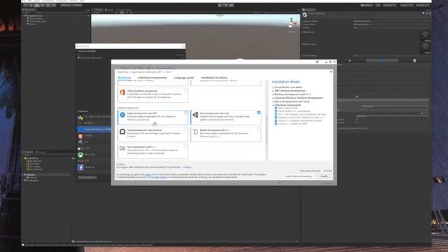Open the Installation locations tab
The image size is (448, 252).
pyautogui.click(x=214, y=78)
